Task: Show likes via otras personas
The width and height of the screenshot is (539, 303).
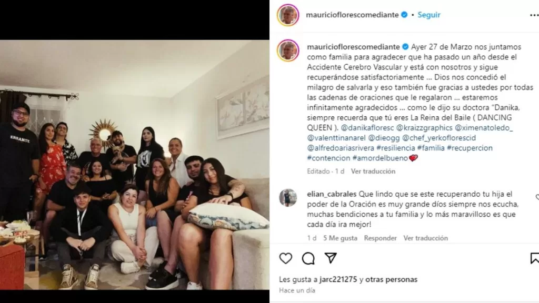Action: [x=391, y=279]
